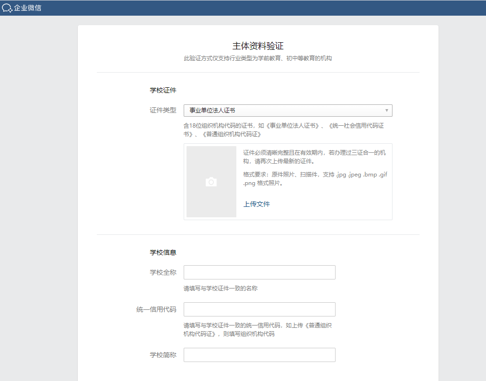
Task: Click the dropdown arrow beside 事业单位法人证书
Action: [x=387, y=110]
